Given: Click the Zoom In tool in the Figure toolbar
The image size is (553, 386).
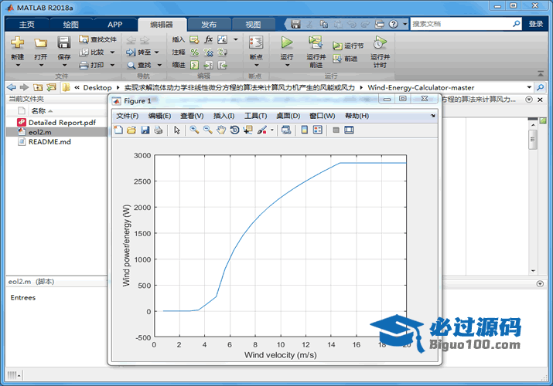Looking at the screenshot, I should [194, 130].
